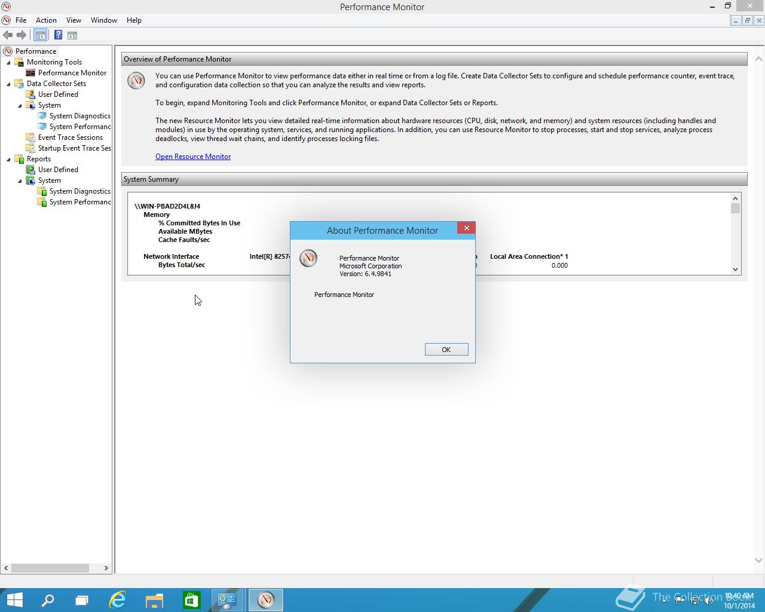
Task: Click System Performance report icon under Reports
Action: click(x=42, y=202)
